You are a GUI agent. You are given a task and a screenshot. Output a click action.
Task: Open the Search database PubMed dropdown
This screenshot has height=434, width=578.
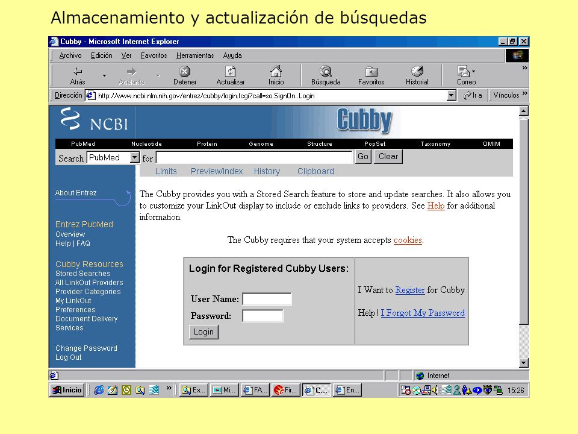(x=135, y=157)
